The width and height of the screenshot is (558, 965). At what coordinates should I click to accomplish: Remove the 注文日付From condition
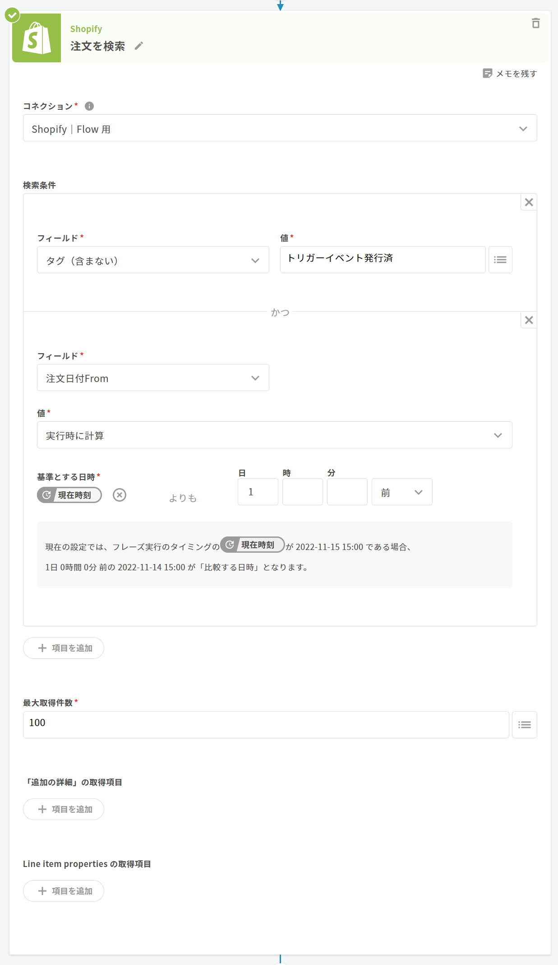(x=529, y=320)
